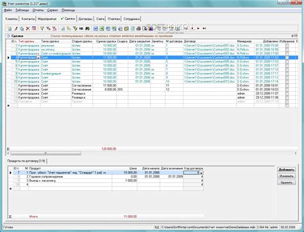Screen dimensions: 304x232
Task: Open the Таблицы menu
Action: (22, 10)
